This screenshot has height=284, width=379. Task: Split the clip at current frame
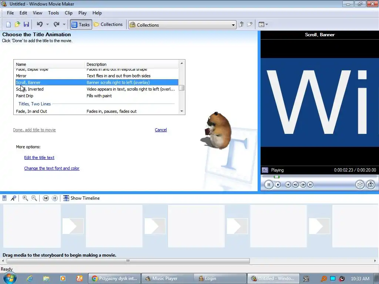point(360,185)
